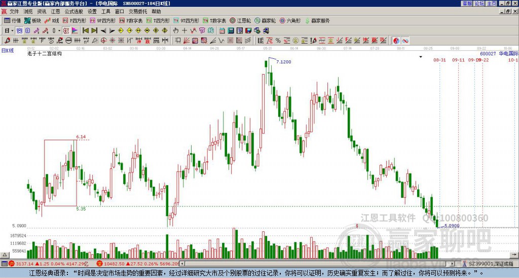Toggle the infinity loop button
The width and height of the screenshot is (519, 278).
tap(405, 41)
